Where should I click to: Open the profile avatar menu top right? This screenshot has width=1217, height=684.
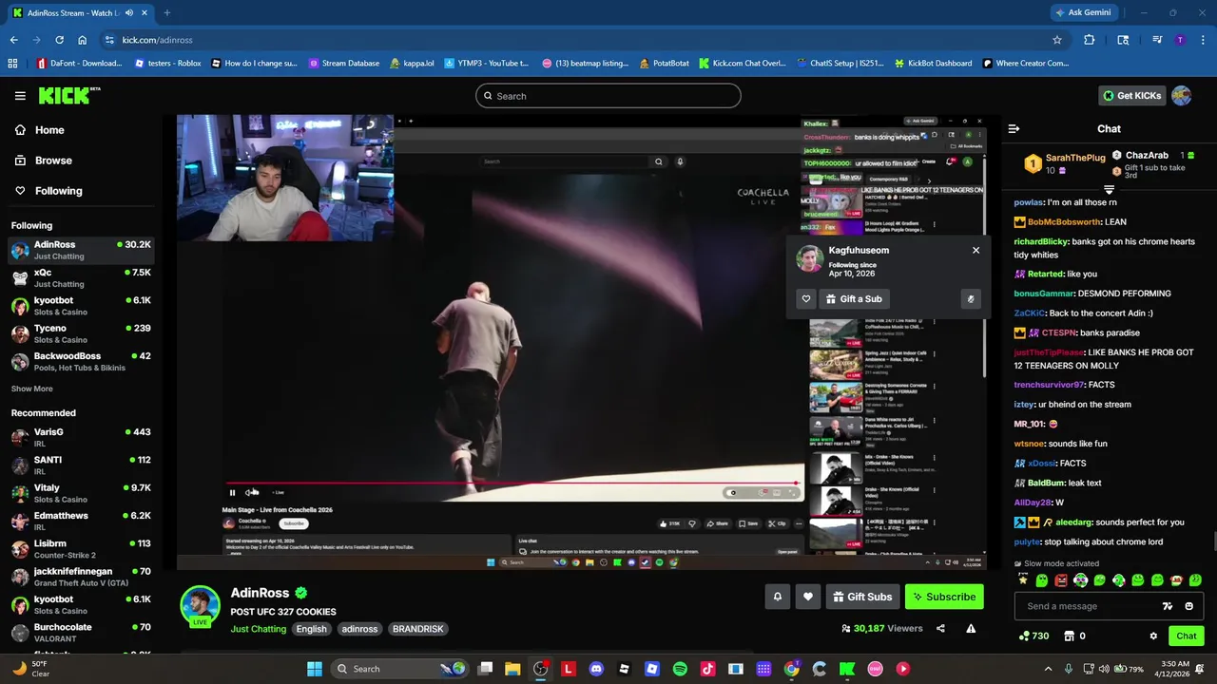pos(1182,95)
